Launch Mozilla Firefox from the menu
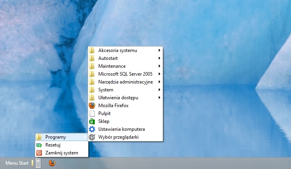The height and width of the screenshot is (169, 291). (x=126, y=106)
